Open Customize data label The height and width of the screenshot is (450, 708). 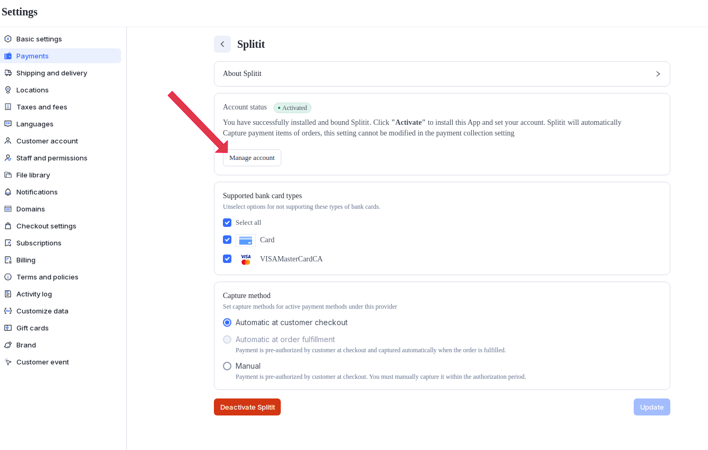(x=42, y=311)
